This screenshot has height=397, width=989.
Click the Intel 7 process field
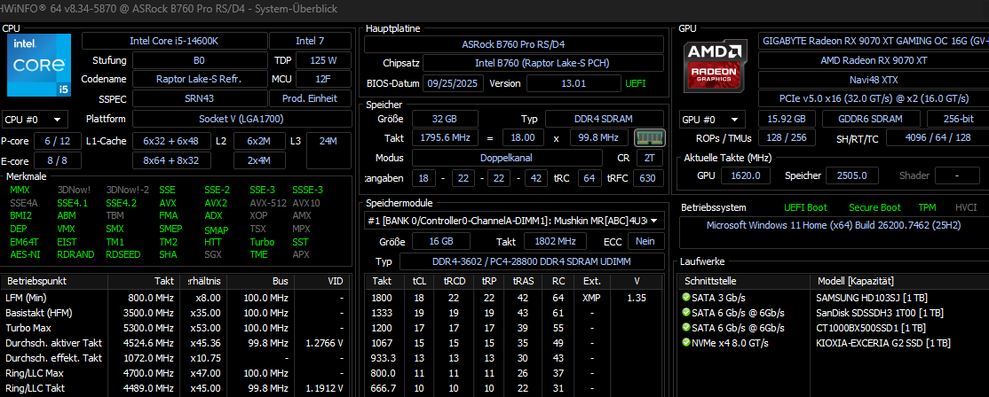point(310,42)
